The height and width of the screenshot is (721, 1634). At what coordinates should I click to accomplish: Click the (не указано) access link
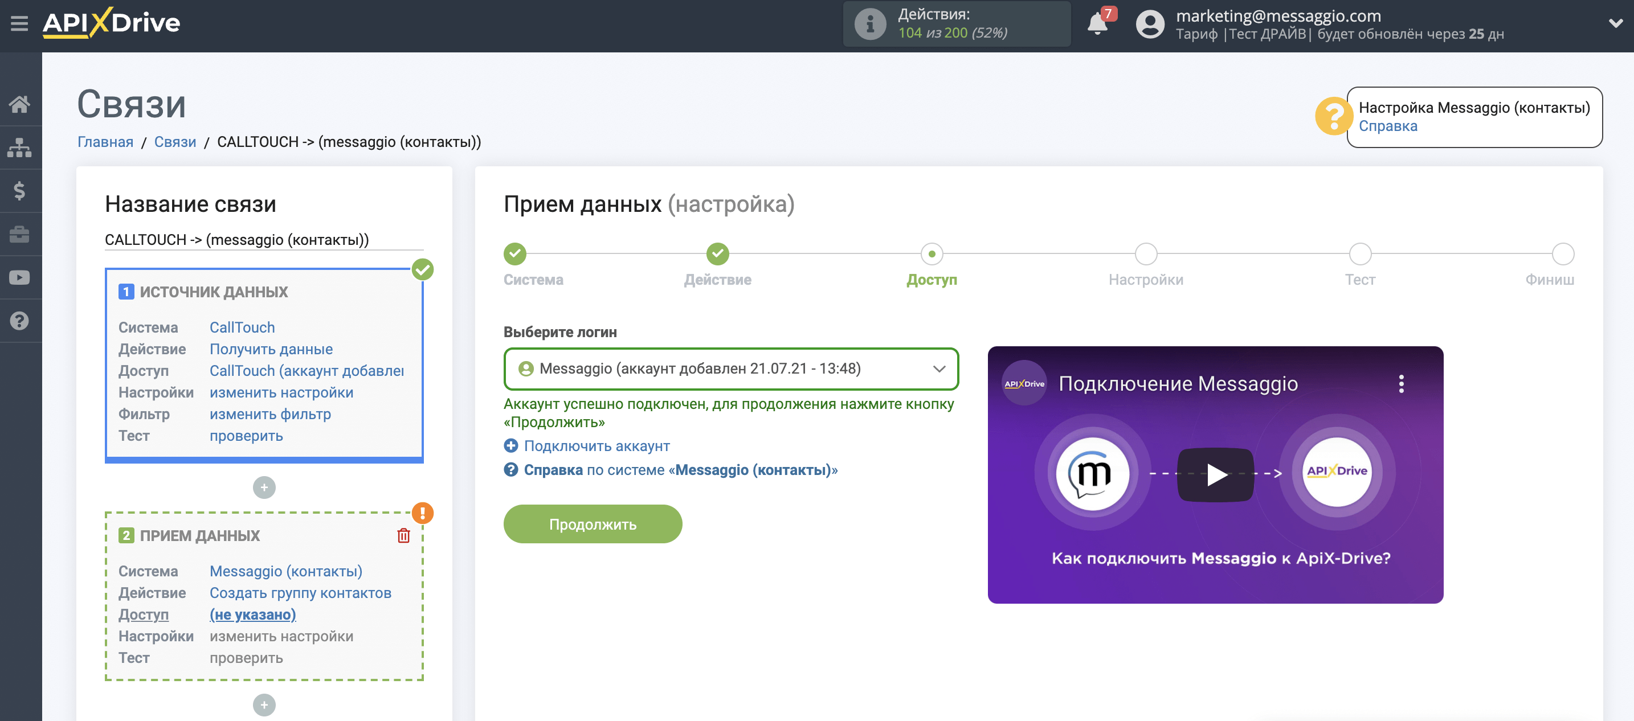(252, 615)
